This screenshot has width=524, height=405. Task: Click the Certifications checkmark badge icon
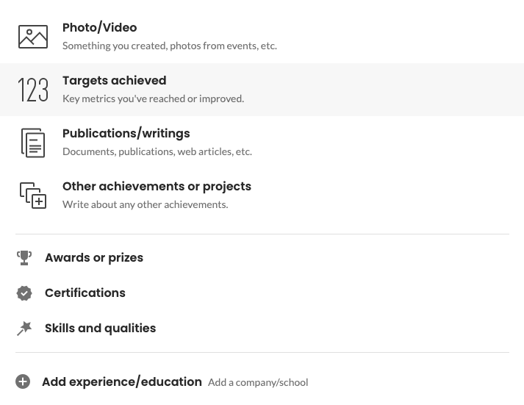(x=24, y=293)
